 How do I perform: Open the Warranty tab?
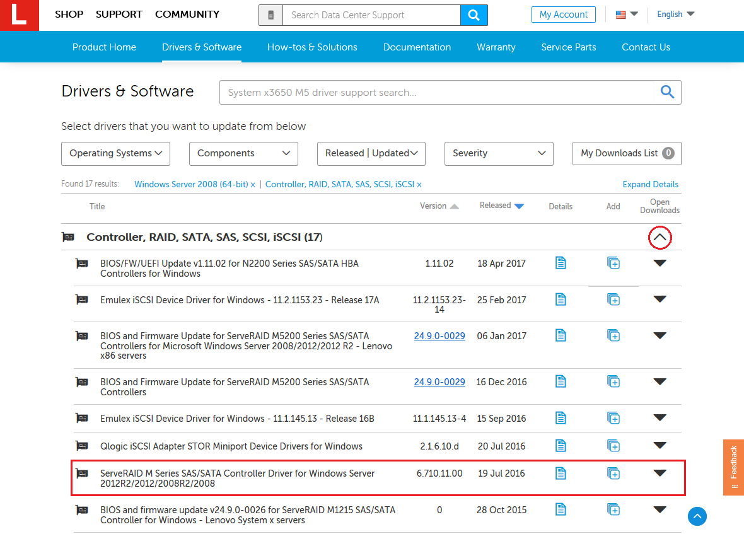496,47
